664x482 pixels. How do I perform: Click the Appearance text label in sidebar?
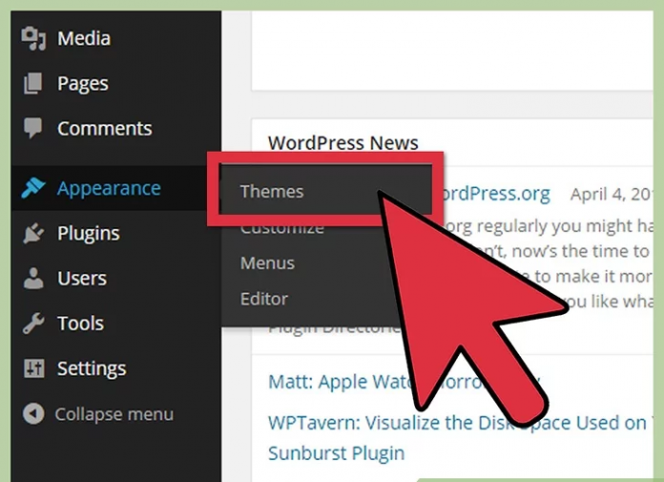point(109,189)
